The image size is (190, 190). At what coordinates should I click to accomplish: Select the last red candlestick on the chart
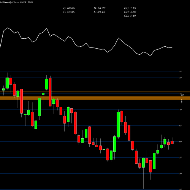[x=172, y=142]
